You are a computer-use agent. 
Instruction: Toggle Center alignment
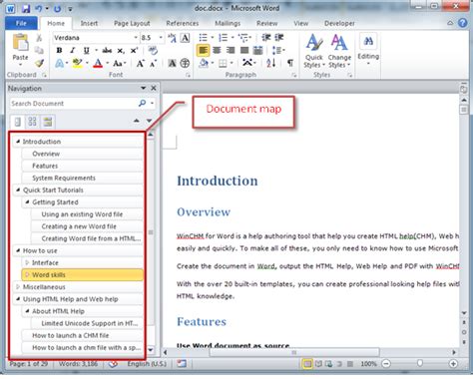click(x=217, y=50)
